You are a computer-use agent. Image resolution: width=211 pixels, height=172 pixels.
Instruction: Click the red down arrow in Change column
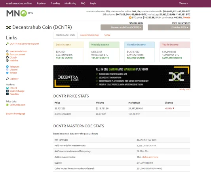click(173, 108)
